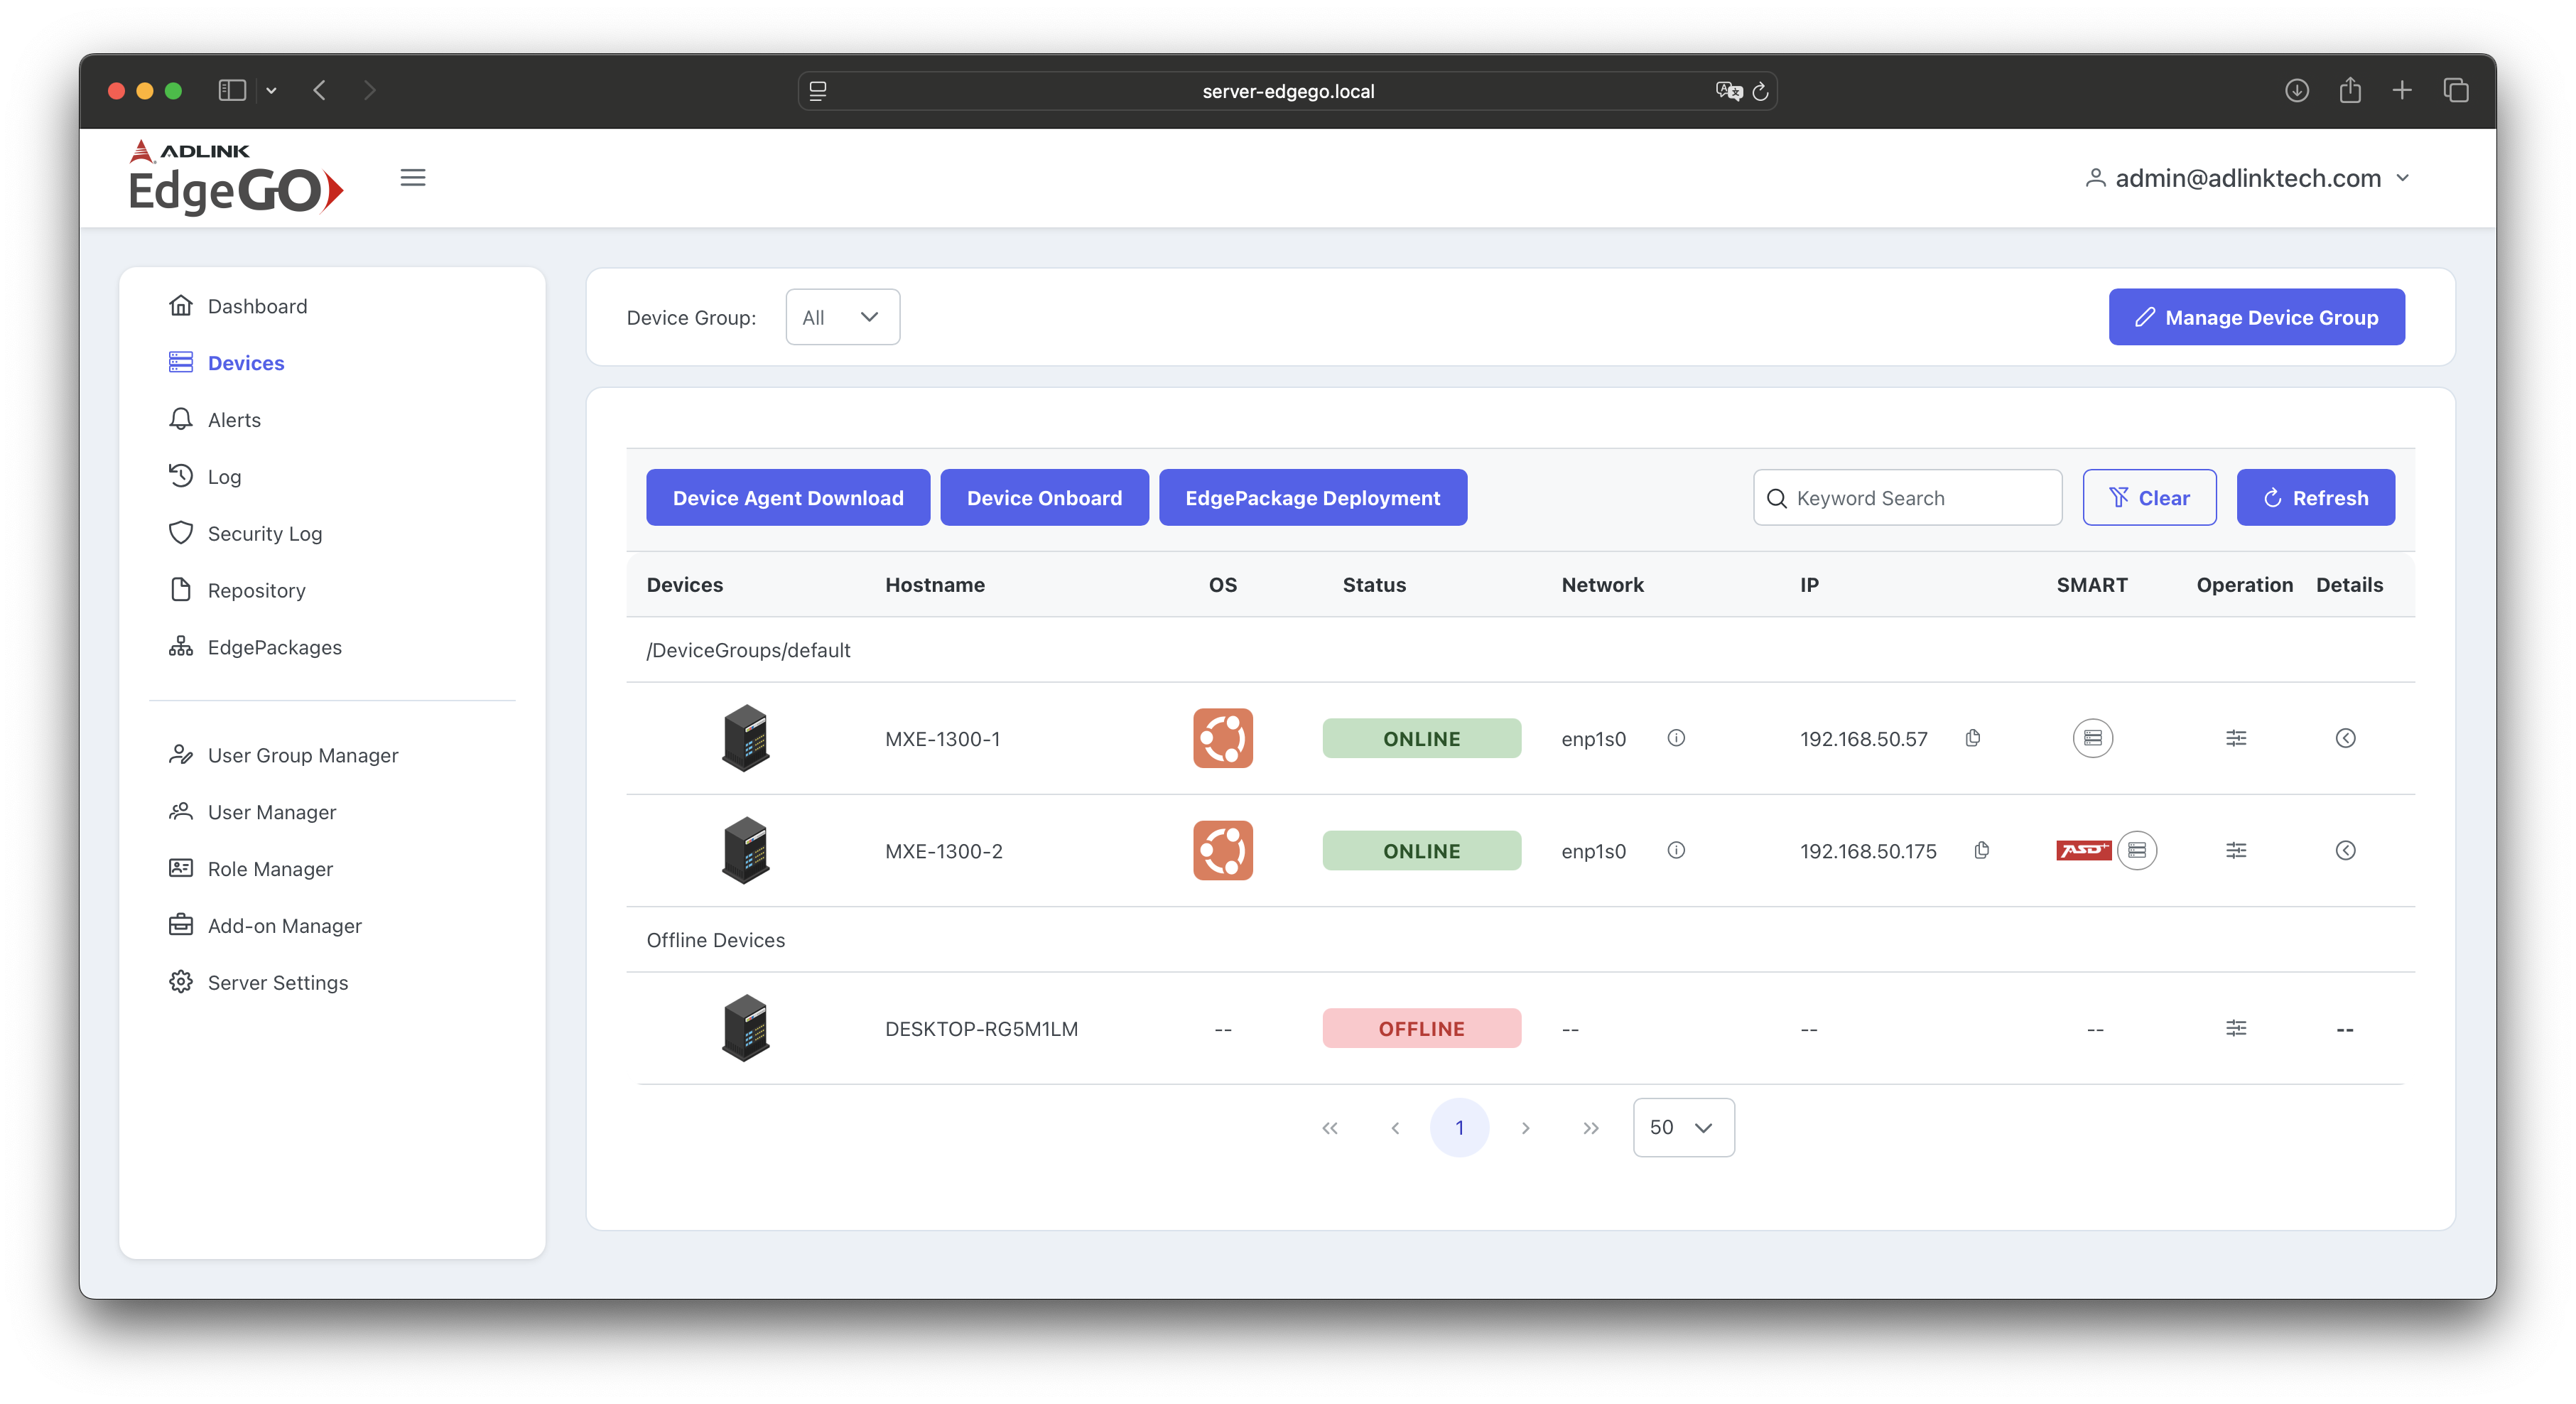
Task: Open the hamburger navigation menu
Action: [413, 177]
